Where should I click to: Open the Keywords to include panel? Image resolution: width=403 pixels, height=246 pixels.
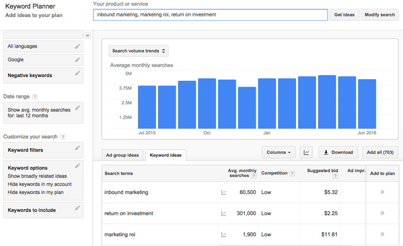43,210
